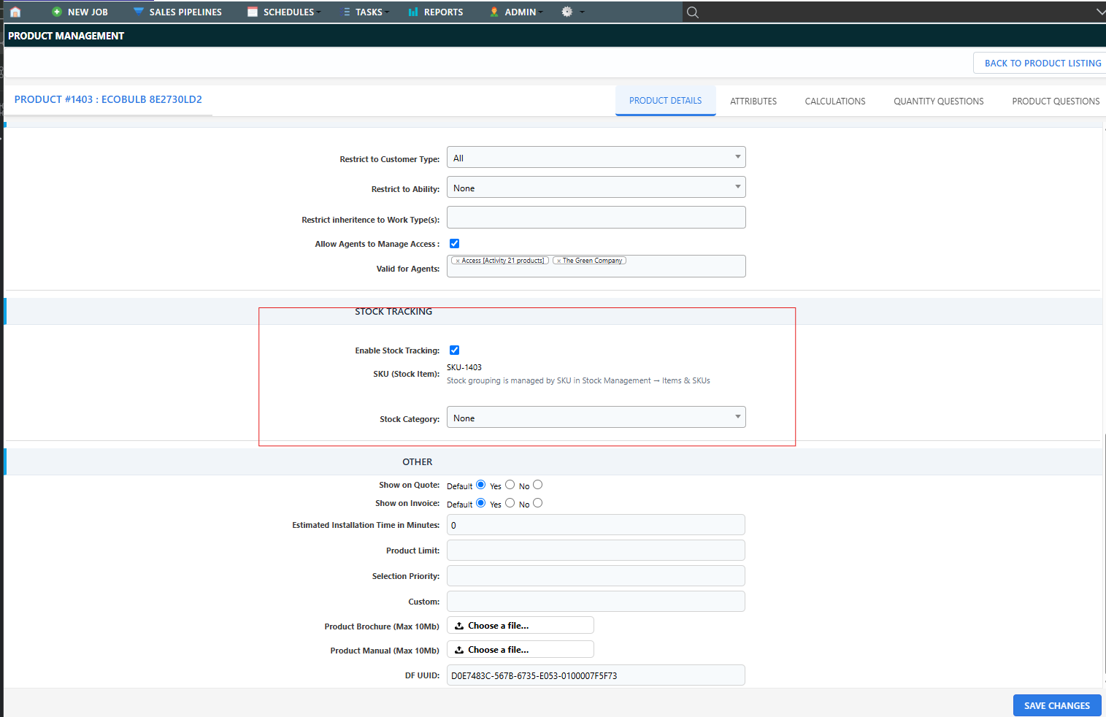Open the Stock Category dropdown
The width and height of the screenshot is (1106, 717).
point(596,418)
